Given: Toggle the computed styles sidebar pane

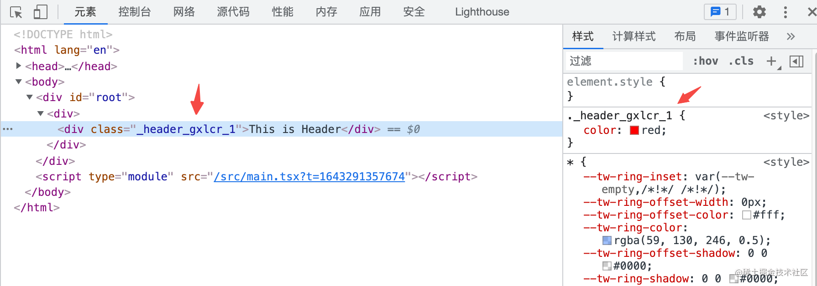Looking at the screenshot, I should point(796,61).
